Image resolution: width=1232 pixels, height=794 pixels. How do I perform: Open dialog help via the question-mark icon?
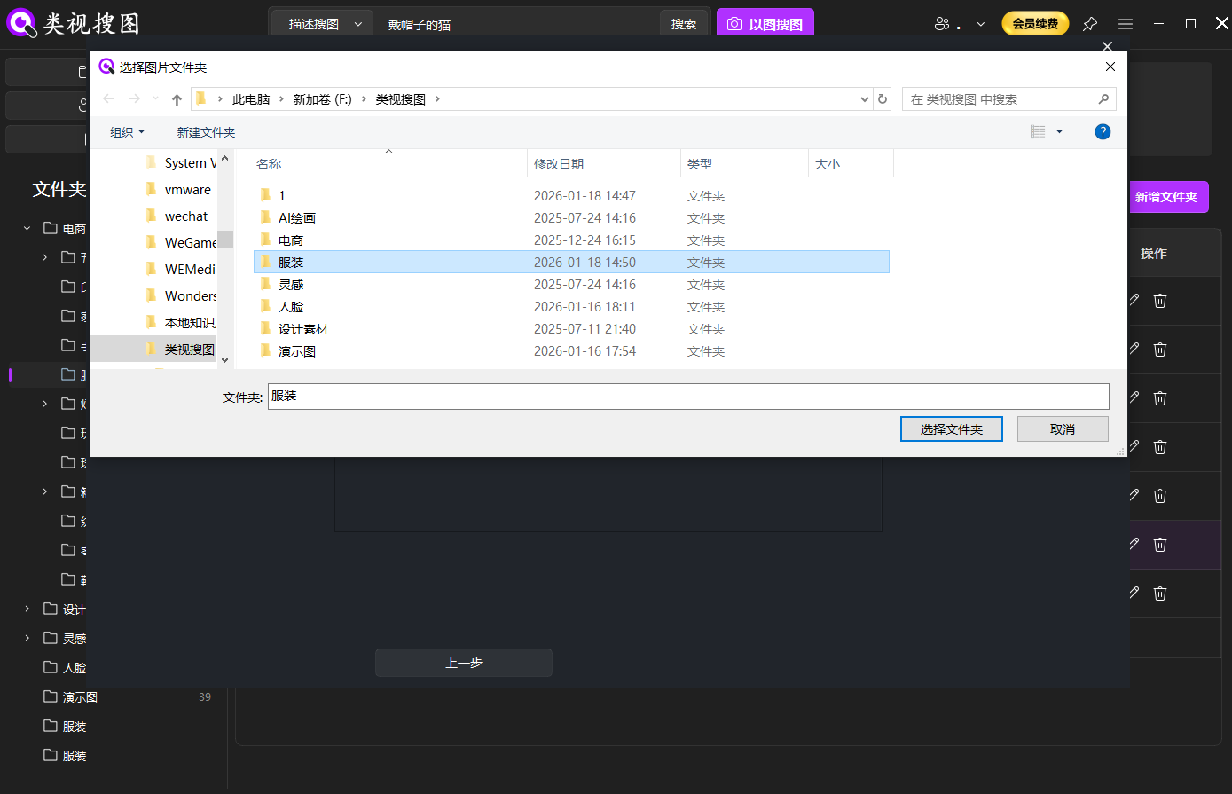click(1102, 131)
